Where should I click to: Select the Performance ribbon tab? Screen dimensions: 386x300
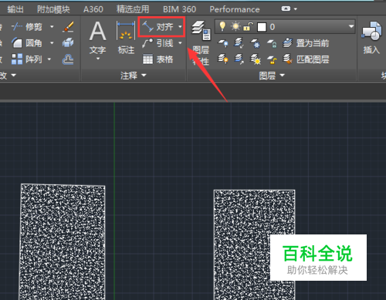[235, 9]
